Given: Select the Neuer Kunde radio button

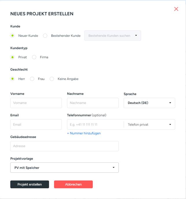Looking at the screenshot, I should pos(12,36).
